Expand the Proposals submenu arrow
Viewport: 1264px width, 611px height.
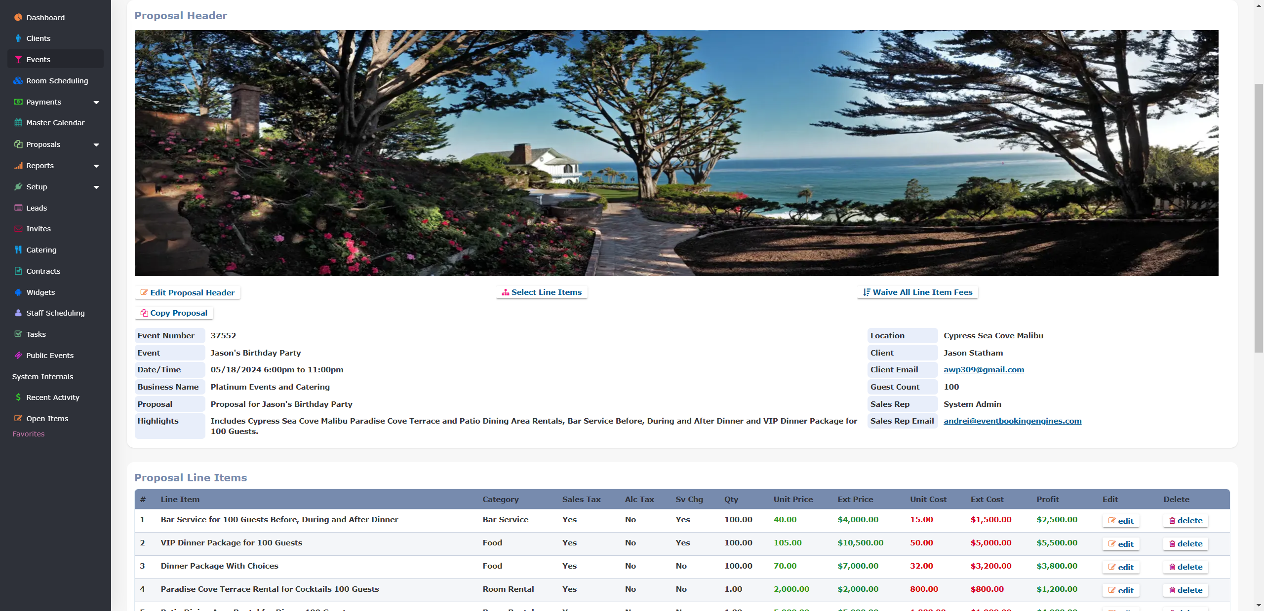(x=96, y=144)
